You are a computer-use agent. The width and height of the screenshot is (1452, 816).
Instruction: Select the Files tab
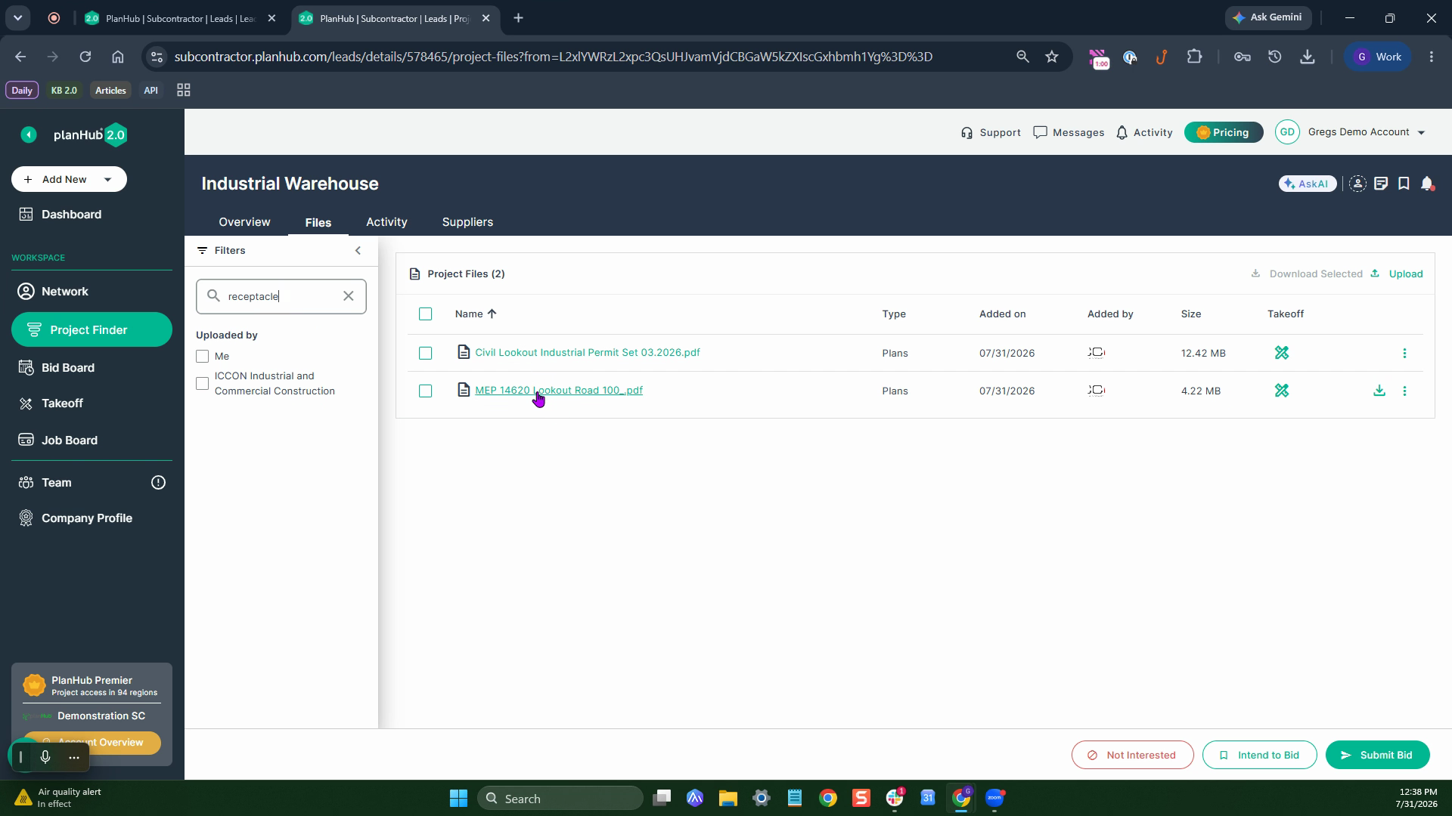tap(318, 222)
